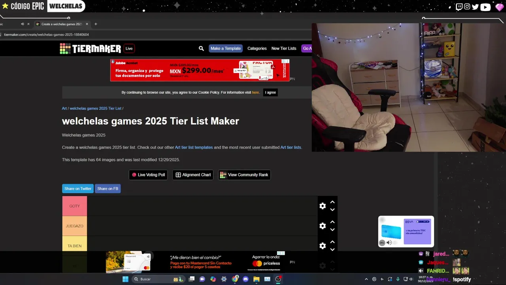Click the orange JUEGAZO tier label
Screen dimensions: 506x285
point(74,226)
